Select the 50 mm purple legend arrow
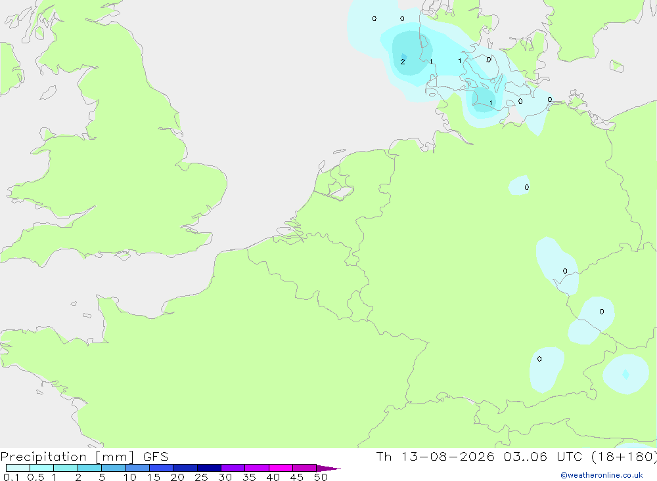Image resolution: width=657 pixels, height=481 pixels. (328, 468)
